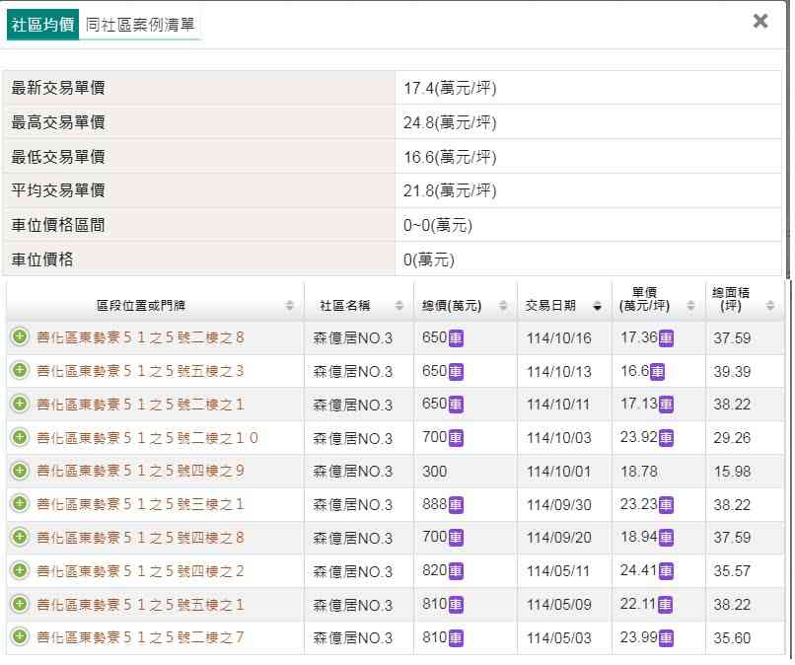Sort by 總價(萬元) column header
Screen dimensions: 795x665
click(x=465, y=306)
